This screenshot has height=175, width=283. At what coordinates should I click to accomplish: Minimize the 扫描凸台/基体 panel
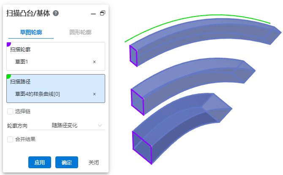coord(93,14)
